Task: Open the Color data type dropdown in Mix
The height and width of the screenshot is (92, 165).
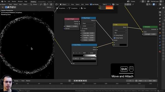Action: [x=120, y=30]
